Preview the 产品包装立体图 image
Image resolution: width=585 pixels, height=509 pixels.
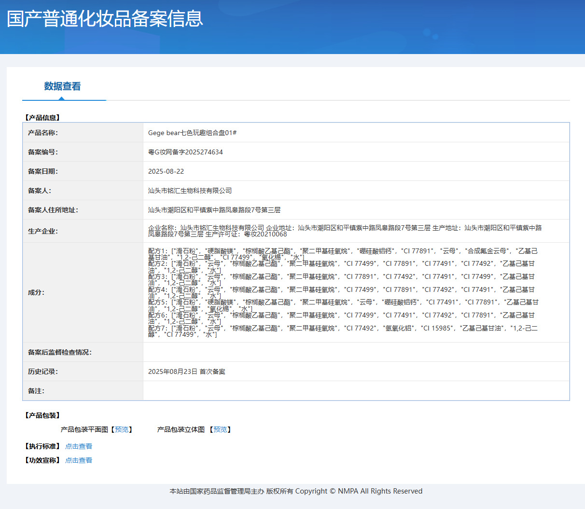[x=221, y=429]
